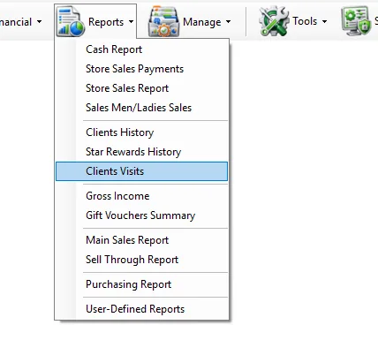378x340 pixels.
Task: Open Store Sales Payments report
Action: coord(141,69)
